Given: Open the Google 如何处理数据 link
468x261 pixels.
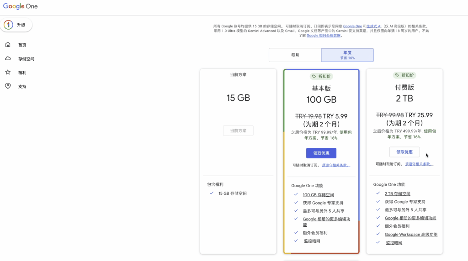Looking at the screenshot, I should click(324, 36).
